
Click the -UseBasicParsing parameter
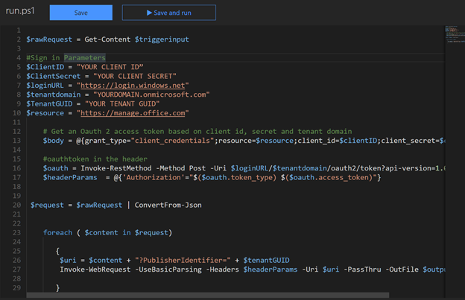[168, 269]
